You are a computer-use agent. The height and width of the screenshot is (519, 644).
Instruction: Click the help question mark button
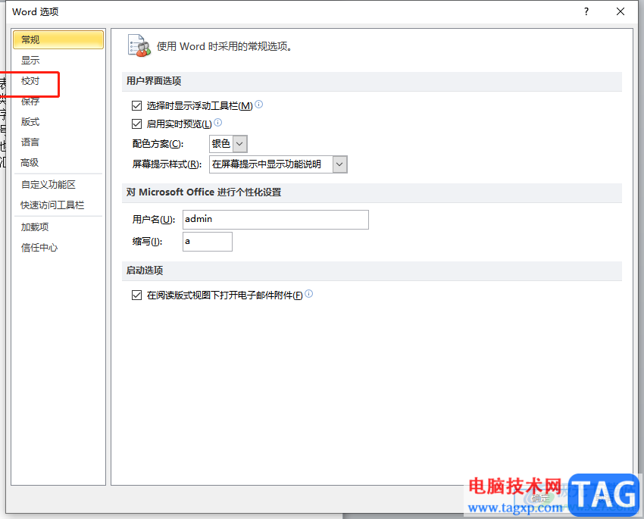tap(586, 11)
